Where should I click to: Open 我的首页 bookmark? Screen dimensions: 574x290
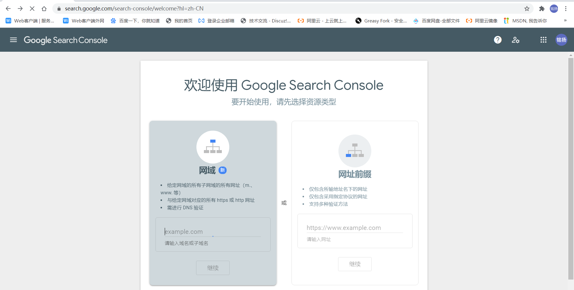(179, 21)
